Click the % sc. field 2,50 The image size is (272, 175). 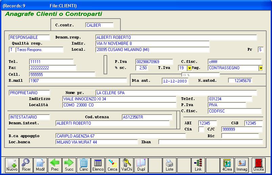click(142, 68)
